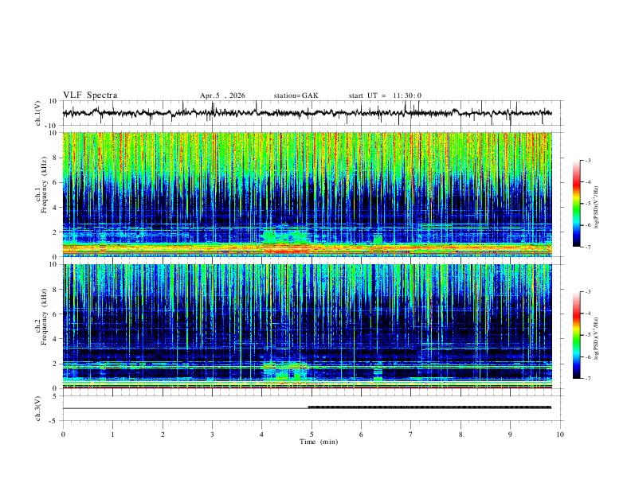This screenshot has width=631, height=487.
Task: Click time axis tick label '5'
Action: 312,434
